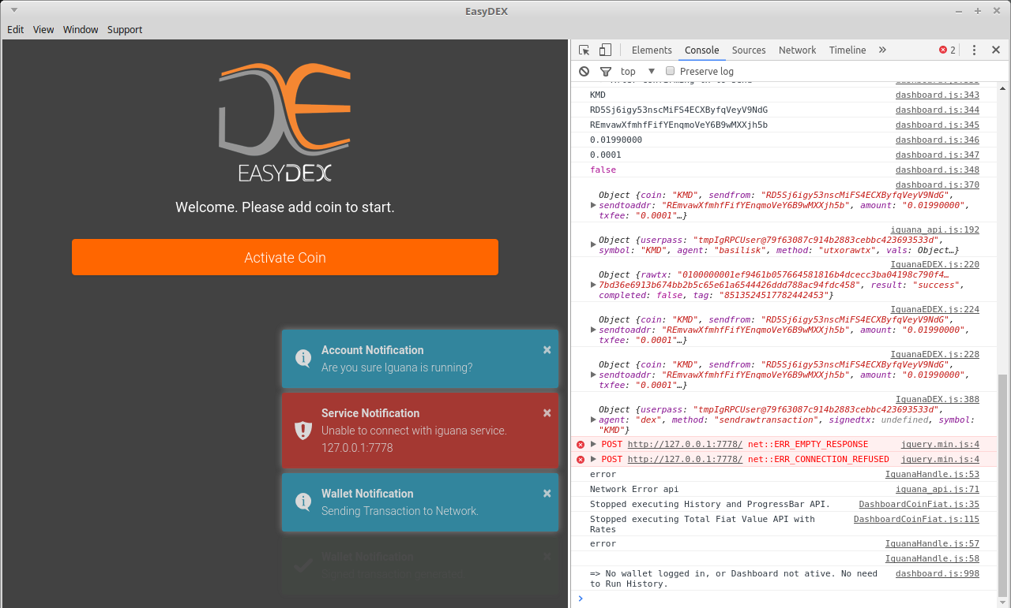Dismiss the Sending Transaction wallet notification
This screenshot has height=608, width=1011.
pyautogui.click(x=547, y=493)
